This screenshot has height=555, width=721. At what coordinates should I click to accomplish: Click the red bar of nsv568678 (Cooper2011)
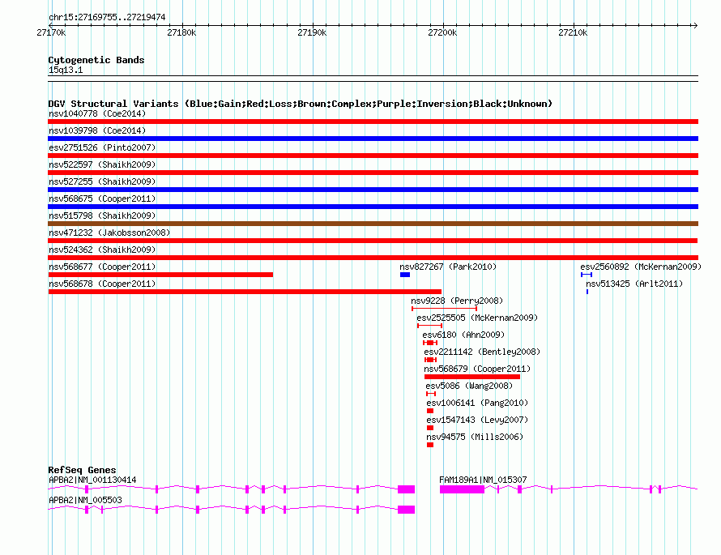245,292
